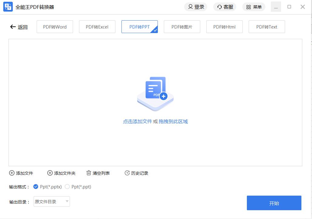Screen dimensions: 312x219
Task: Click the 点击添加文件 link
Action: click(137, 121)
